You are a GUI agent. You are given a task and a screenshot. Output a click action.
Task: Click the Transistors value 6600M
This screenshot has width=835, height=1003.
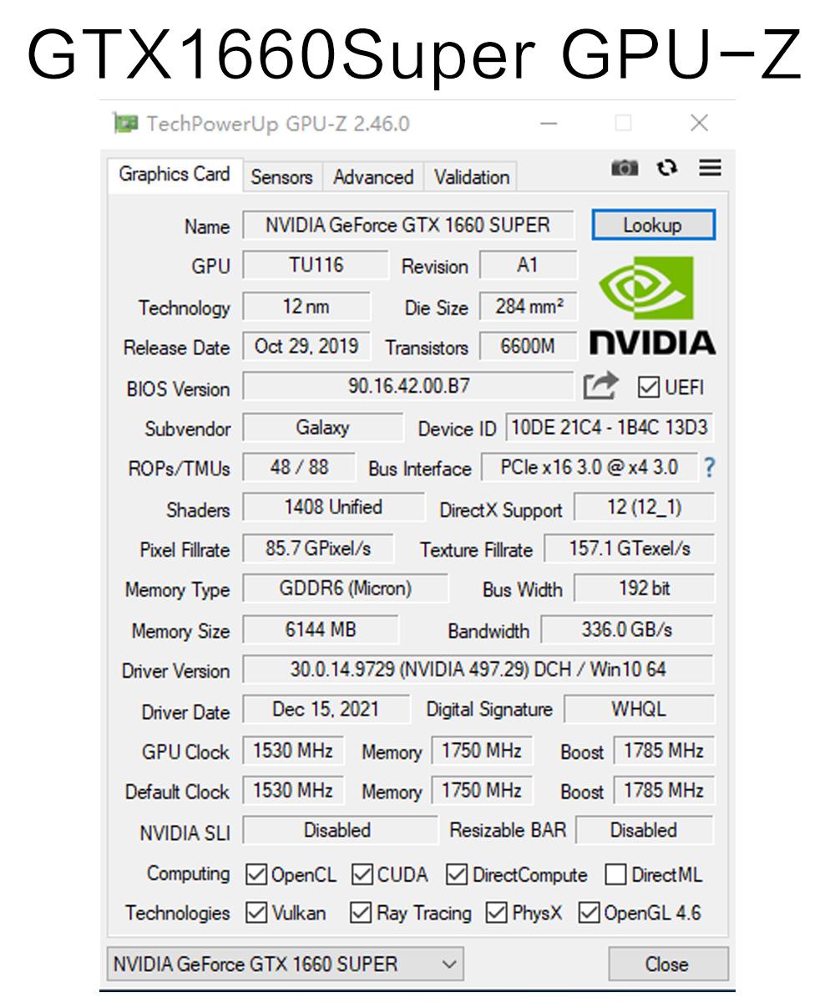pyautogui.click(x=528, y=346)
